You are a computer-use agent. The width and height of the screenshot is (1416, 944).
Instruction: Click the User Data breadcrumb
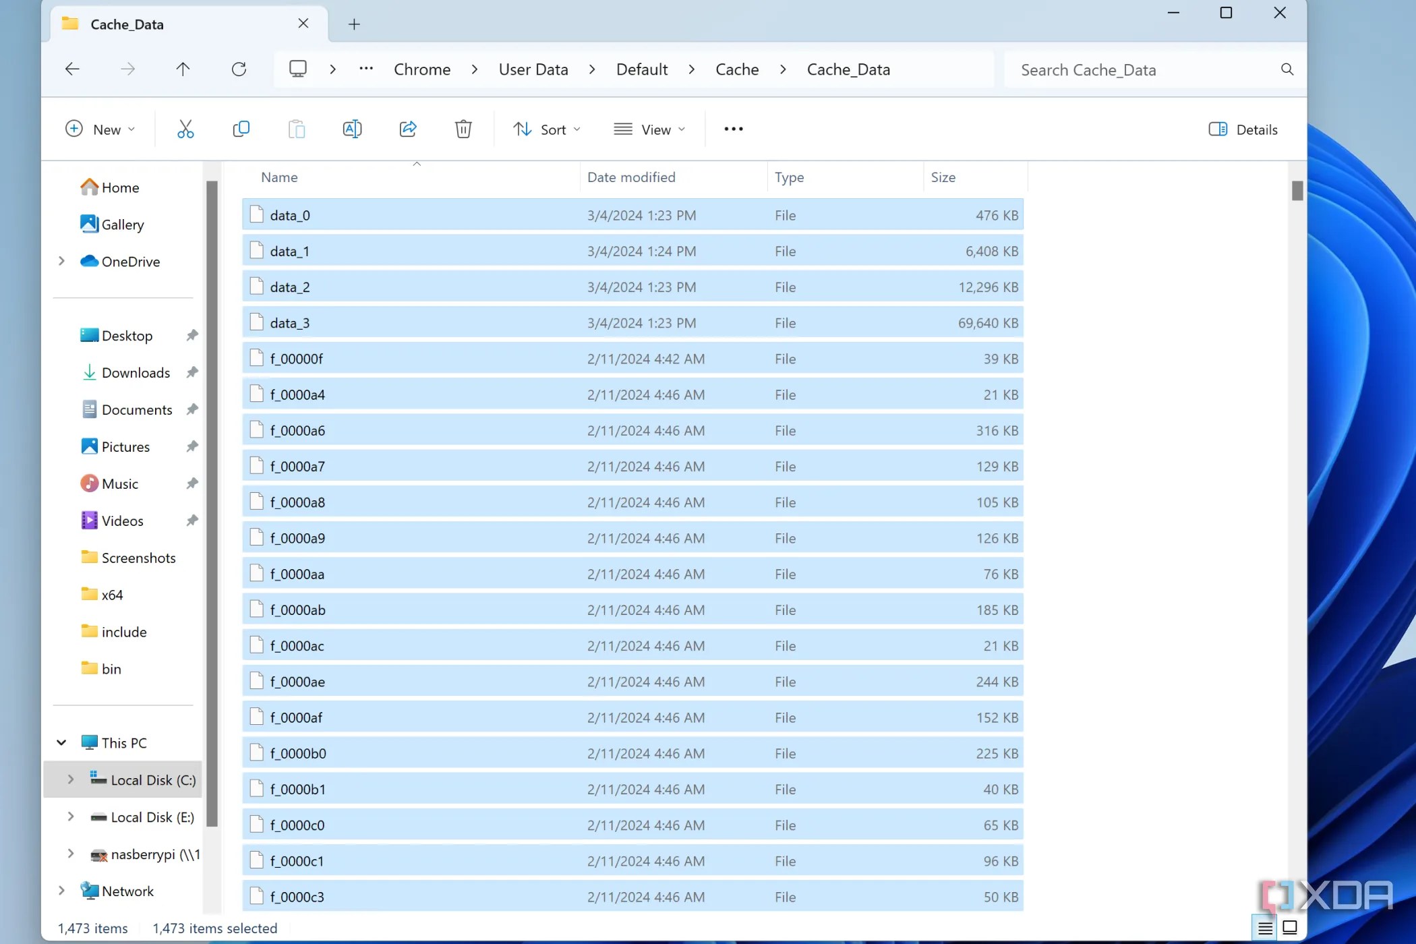tap(533, 69)
